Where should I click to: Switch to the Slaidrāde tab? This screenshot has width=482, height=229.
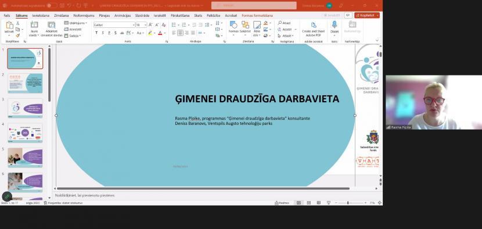pos(142,15)
